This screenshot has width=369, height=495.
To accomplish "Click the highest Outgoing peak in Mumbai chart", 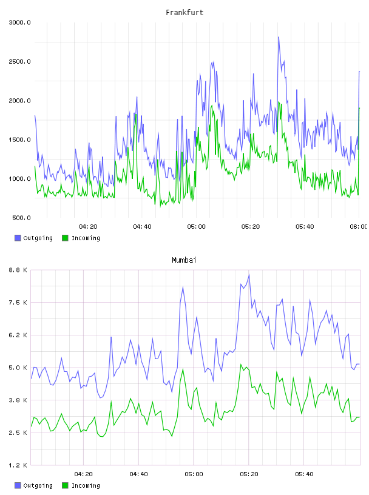I will click(249, 275).
